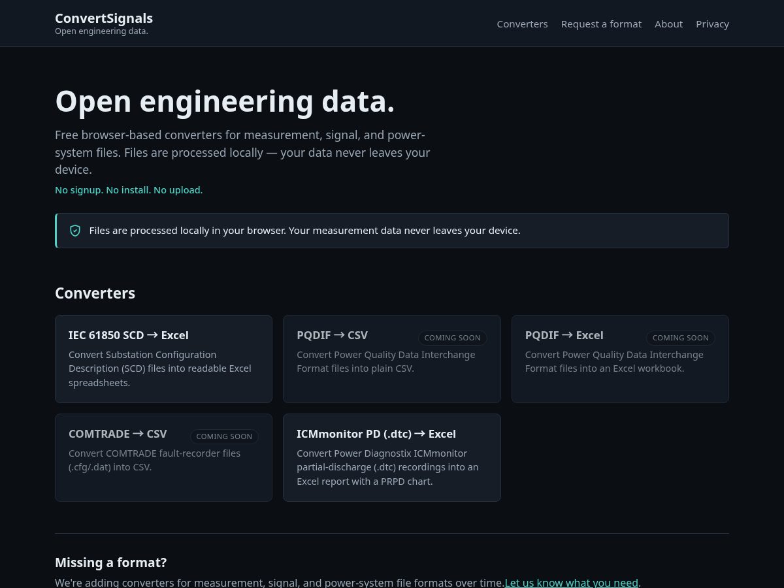Open the IEC 61850 SCD → Excel converter
The width and height of the screenshot is (784, 588).
163,359
